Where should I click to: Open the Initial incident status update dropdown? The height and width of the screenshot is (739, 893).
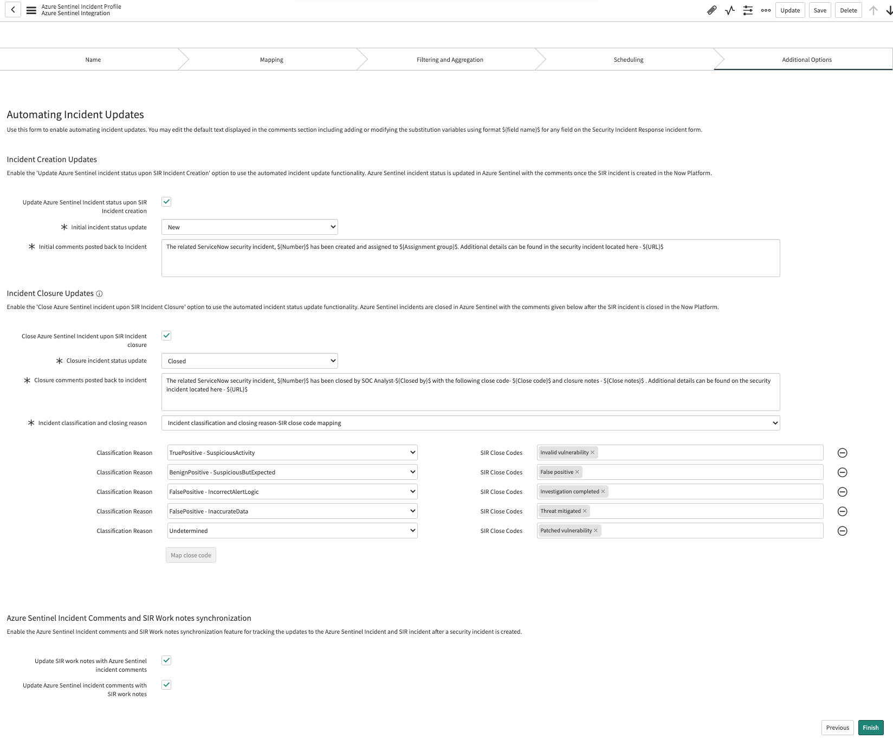click(x=250, y=227)
